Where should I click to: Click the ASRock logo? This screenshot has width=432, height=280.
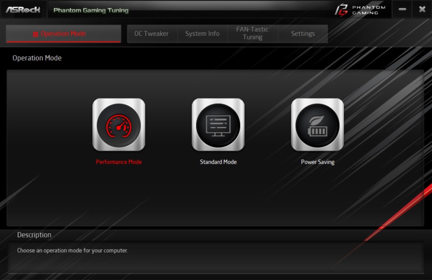23,9
